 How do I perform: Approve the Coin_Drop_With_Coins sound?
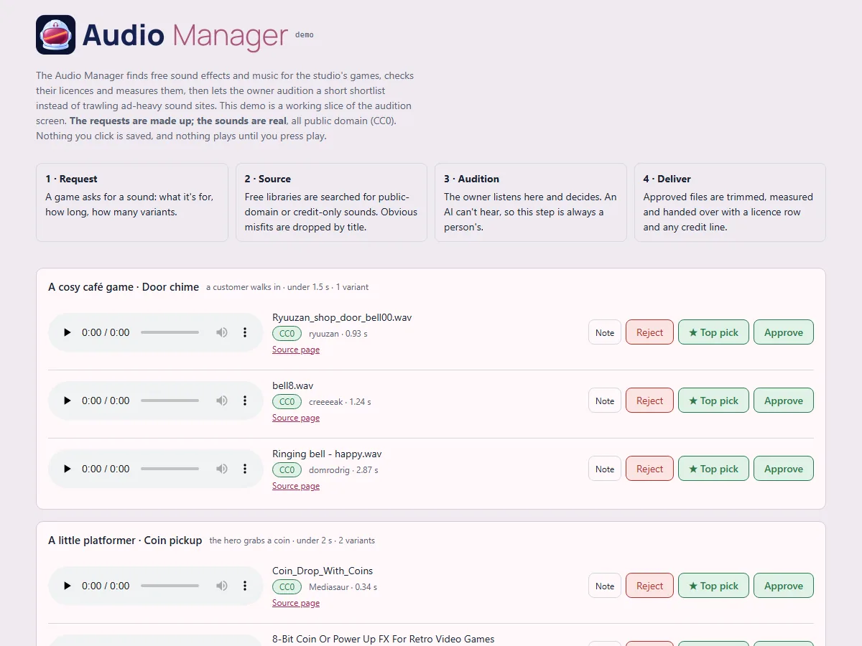tap(784, 586)
